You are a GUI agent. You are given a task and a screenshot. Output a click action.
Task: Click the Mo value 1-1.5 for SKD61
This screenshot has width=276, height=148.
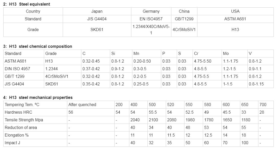pos(228,84)
